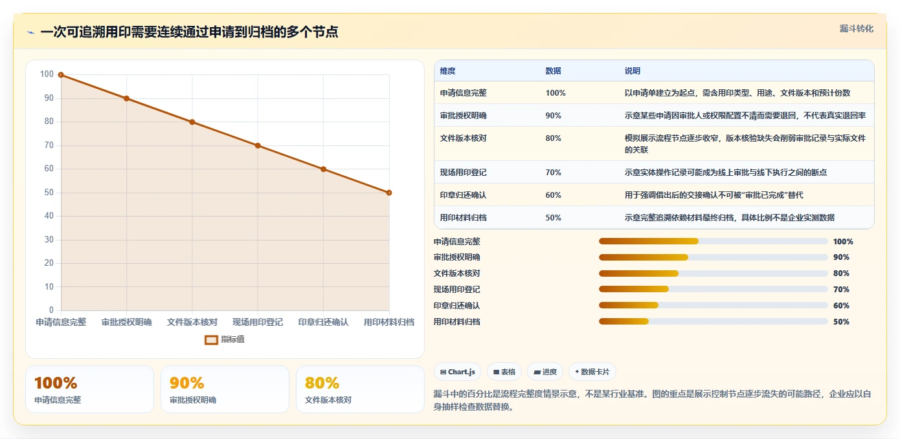
Task: Click the 数据卡片 pill tag
Action: pyautogui.click(x=592, y=372)
